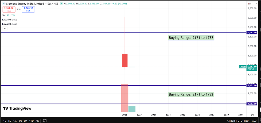Collapse the indicator legend chevron
Image resolution: width=261 pixels, height=123 pixels.
click(5, 29)
